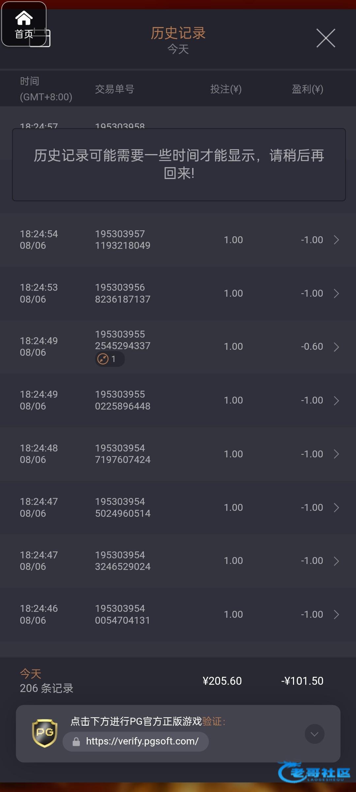The height and width of the screenshot is (792, 356).
Task: Open the verify.pgsoft.com link
Action: (x=142, y=742)
